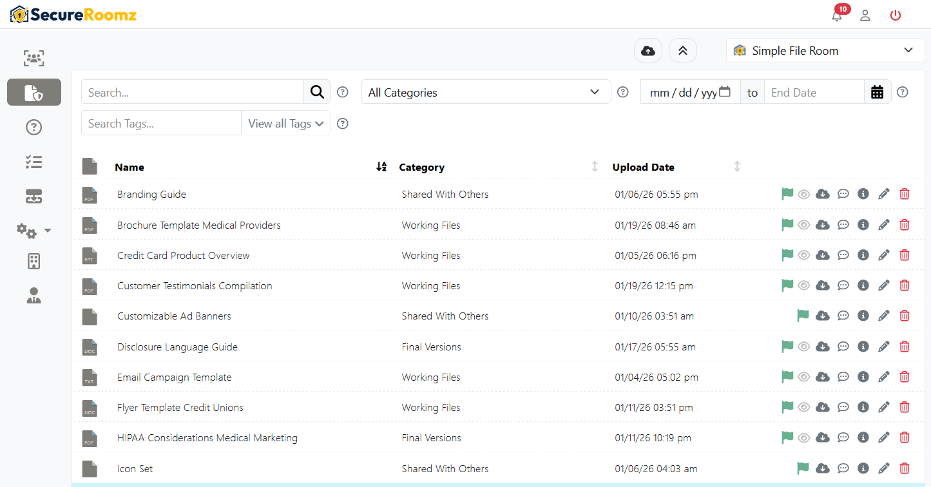Viewport: 931px width, 487px height.
Task: Open the Simple File Room dropdown
Action: click(825, 50)
